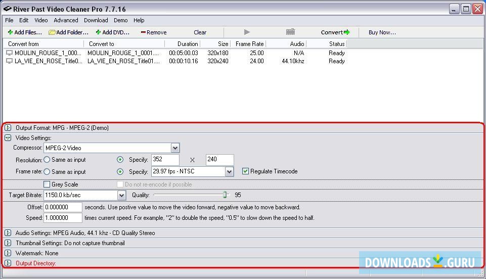
Task: Open the Help menu
Action: [139, 20]
